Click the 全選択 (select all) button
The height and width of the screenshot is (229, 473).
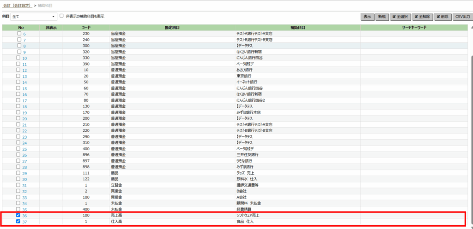[400, 17]
